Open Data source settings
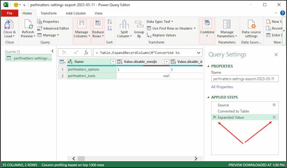Viewport: 287px width, 168px height. (x=251, y=29)
